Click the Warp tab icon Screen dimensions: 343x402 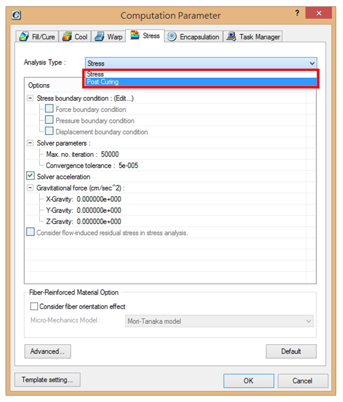99,37
